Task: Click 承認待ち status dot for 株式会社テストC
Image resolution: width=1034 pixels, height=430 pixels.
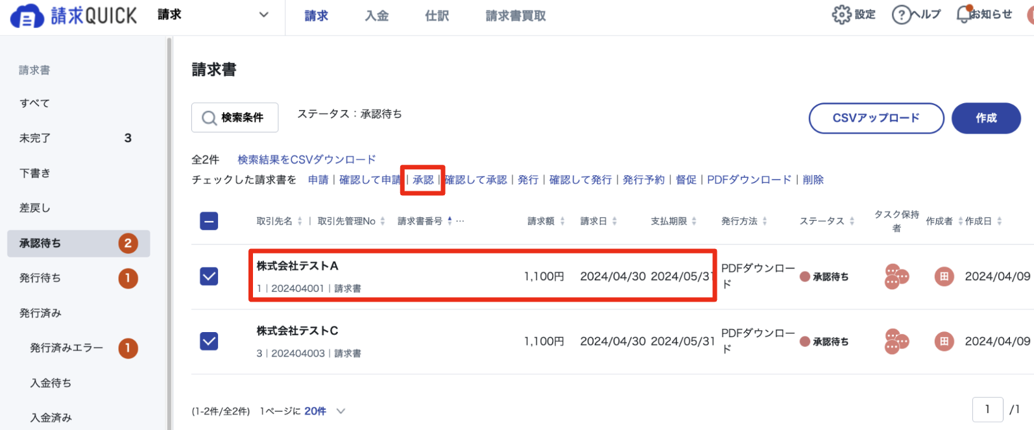Action: 805,342
